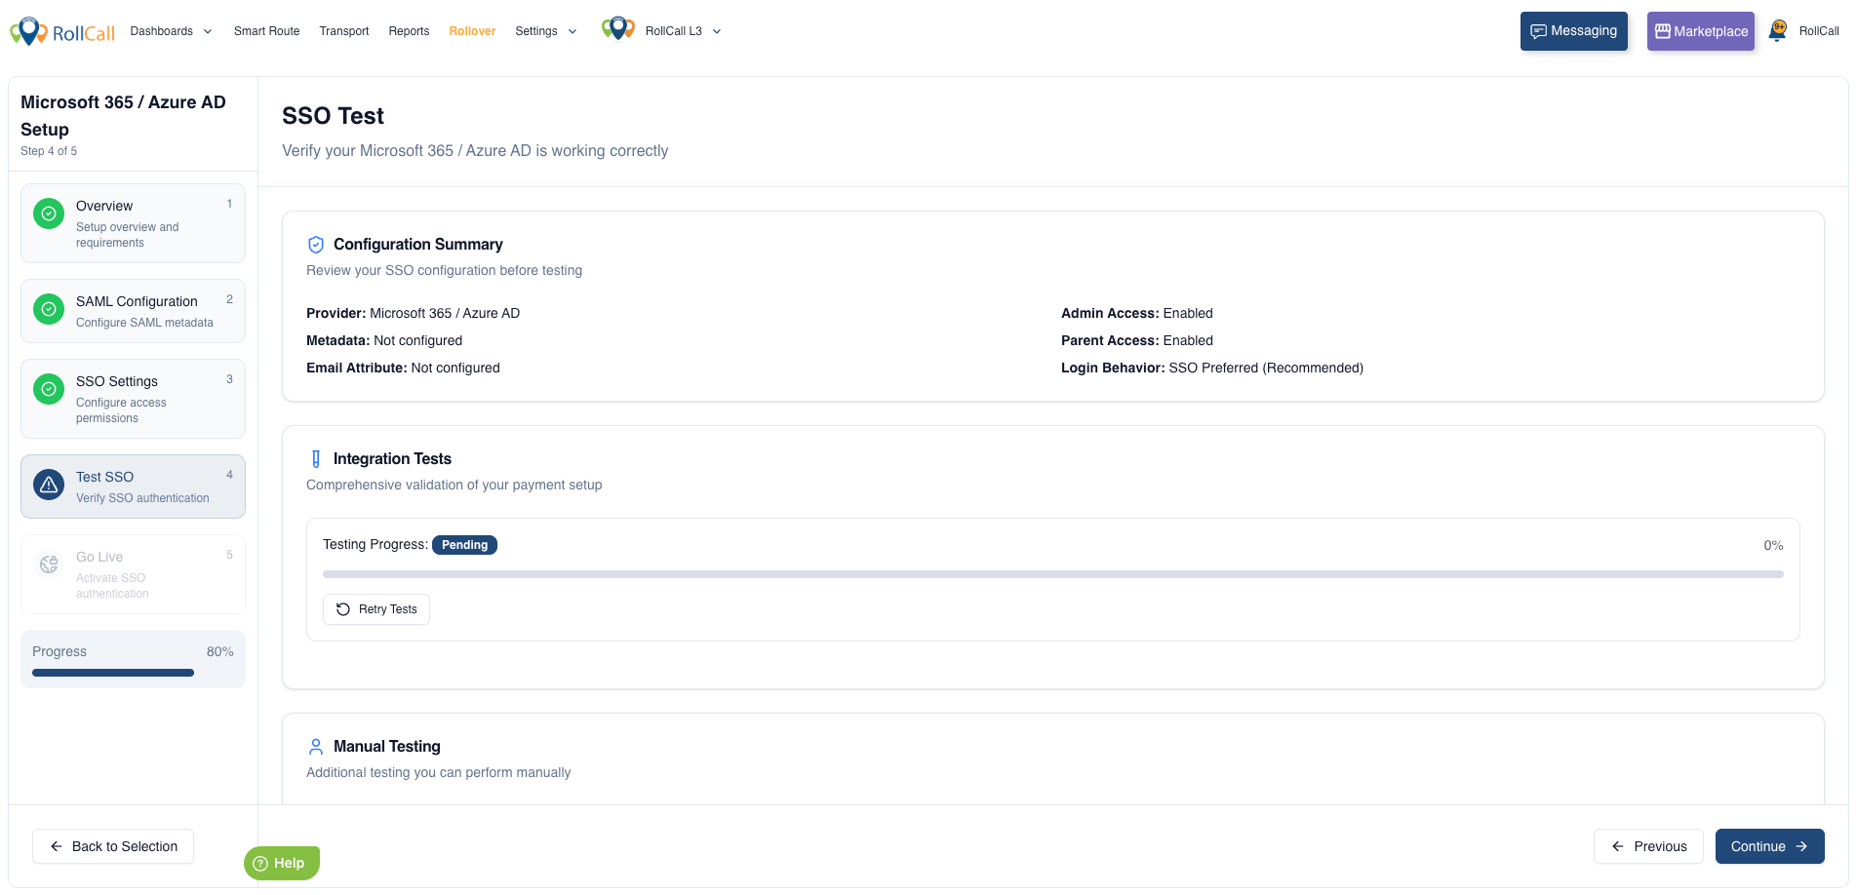
Task: Click the Configuration Summary shield icon
Action: click(x=316, y=245)
